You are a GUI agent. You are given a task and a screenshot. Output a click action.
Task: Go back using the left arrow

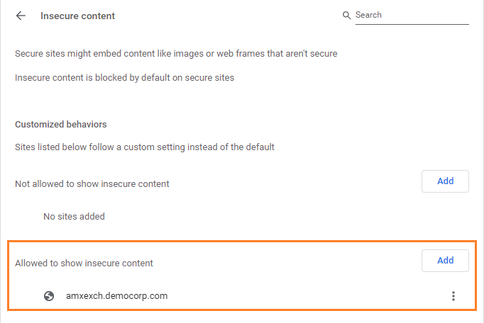[x=21, y=16]
